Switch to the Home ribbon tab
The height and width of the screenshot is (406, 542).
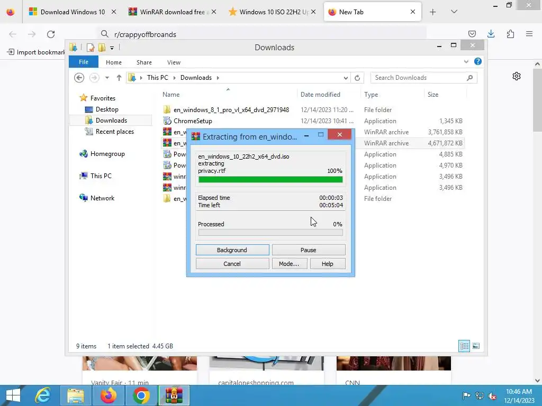pyautogui.click(x=114, y=62)
